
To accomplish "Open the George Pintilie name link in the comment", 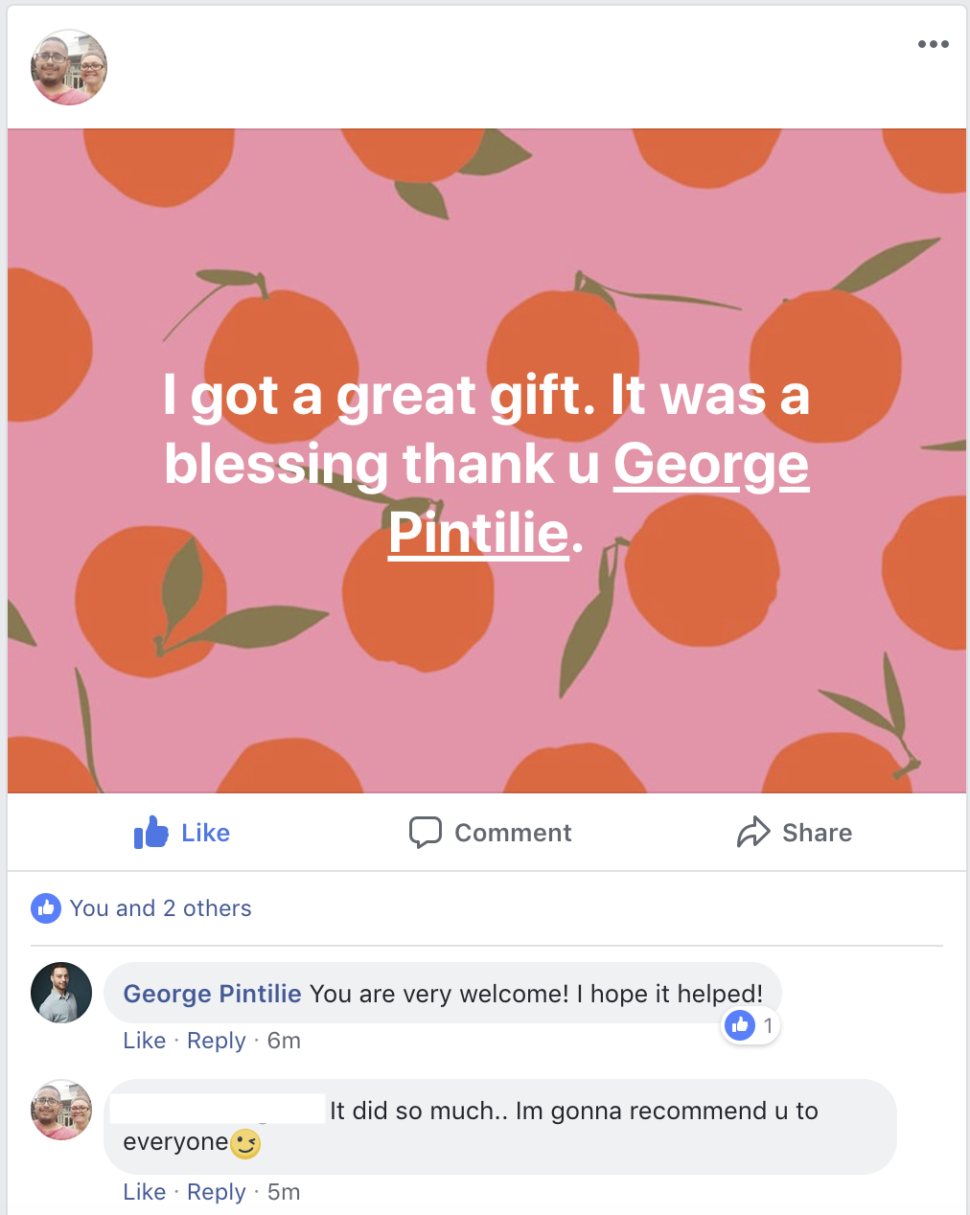I will tap(212, 994).
